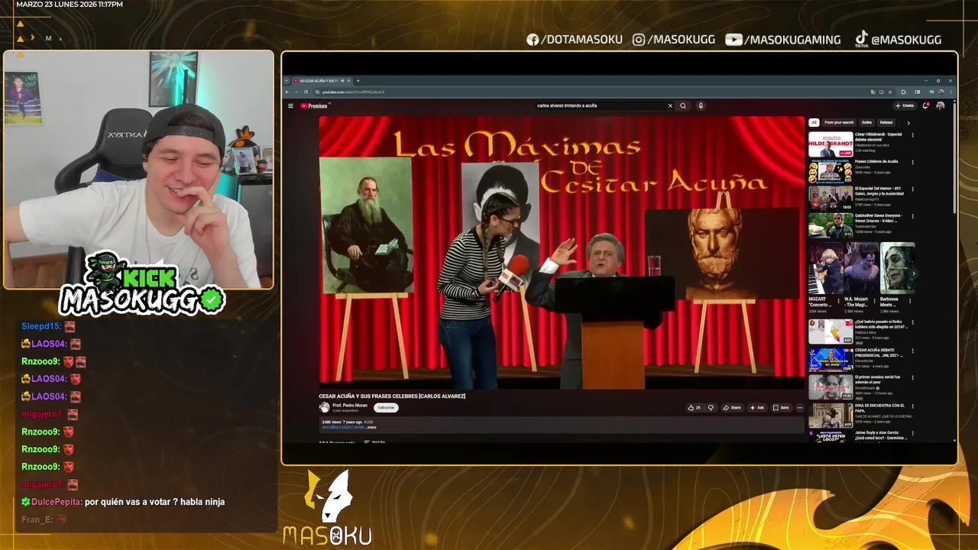Subscribe to Prof. Pedro Moran channel
The height and width of the screenshot is (550, 978).
386,407
